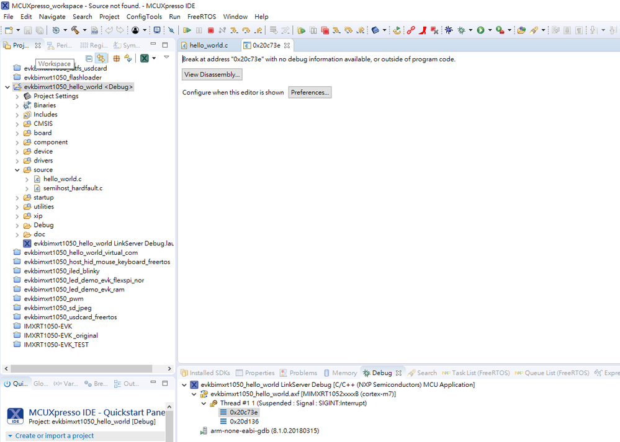Switch to Peripherals view tab
This screenshot has height=442, width=620.
pyautogui.click(x=60, y=45)
